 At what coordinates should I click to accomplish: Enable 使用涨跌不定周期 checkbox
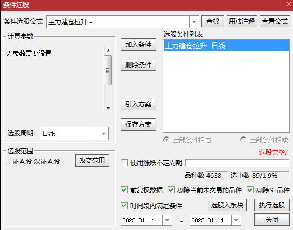124,162
